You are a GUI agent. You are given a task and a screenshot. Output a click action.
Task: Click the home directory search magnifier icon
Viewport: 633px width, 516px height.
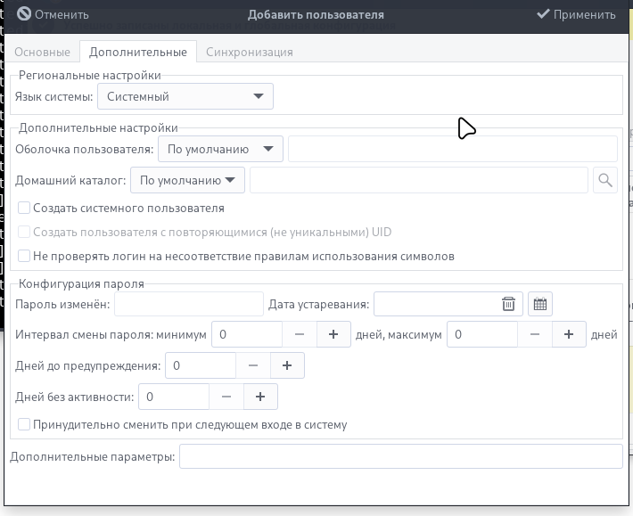click(605, 180)
